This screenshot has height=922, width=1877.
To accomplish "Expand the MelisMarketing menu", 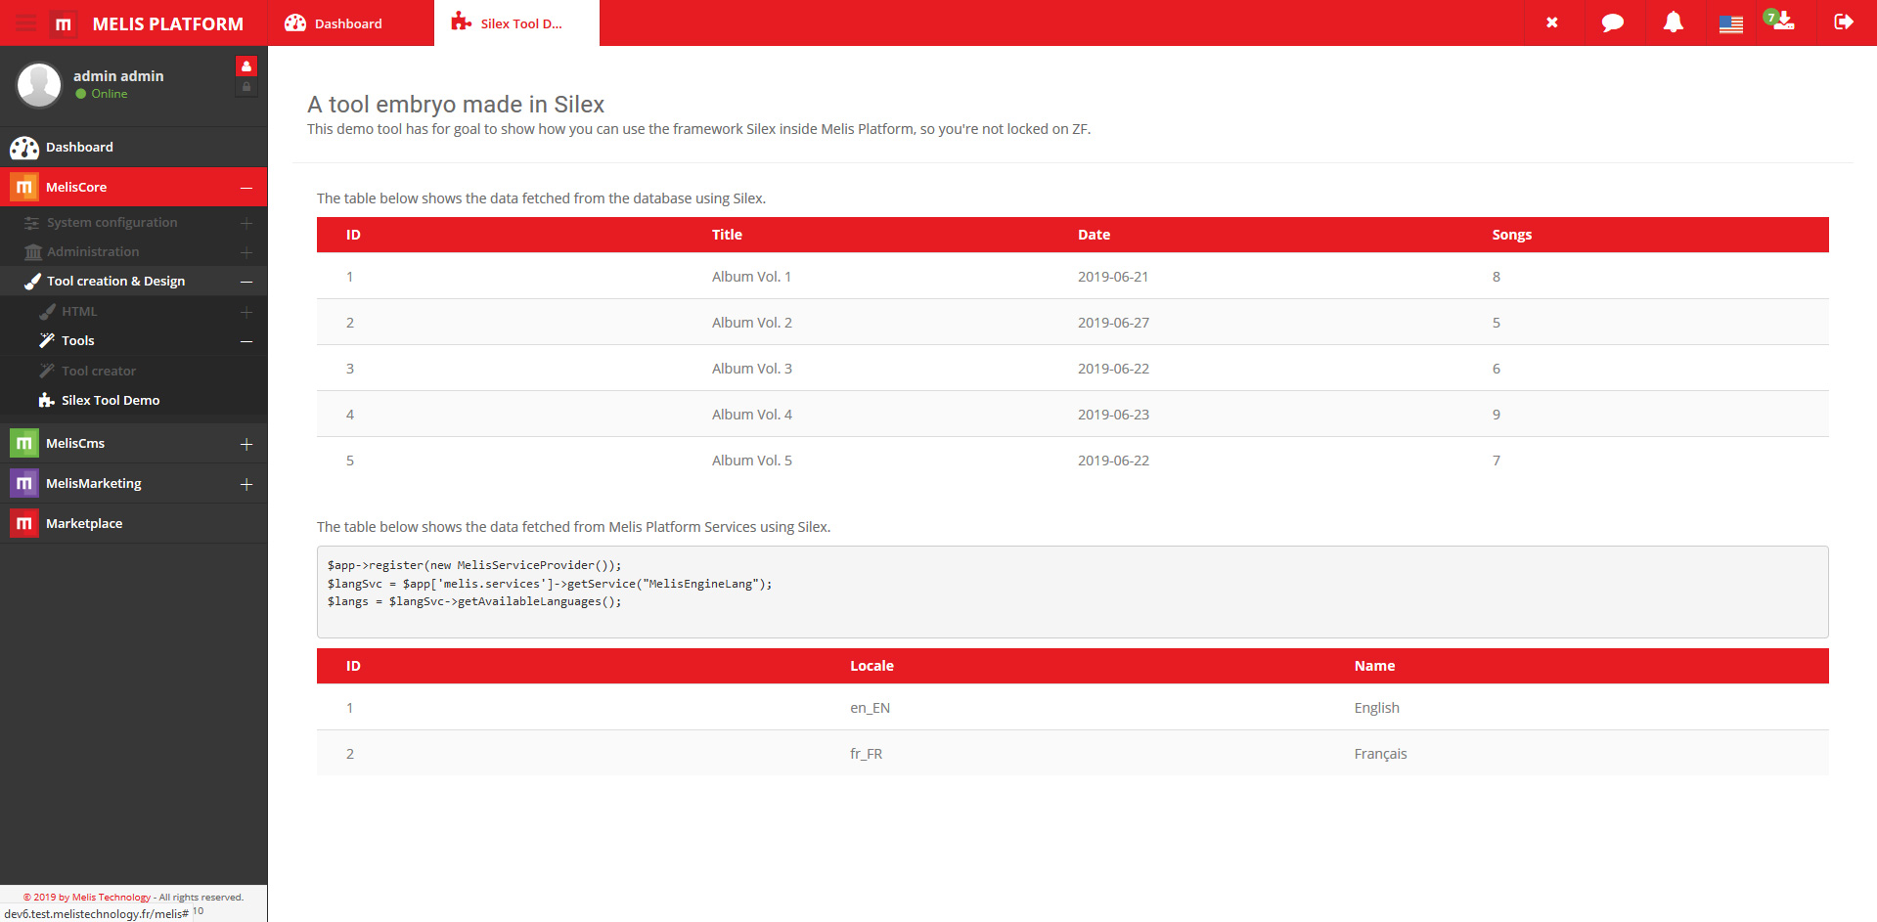I will pos(246,484).
